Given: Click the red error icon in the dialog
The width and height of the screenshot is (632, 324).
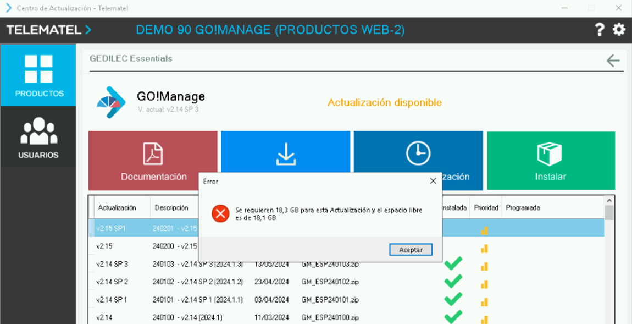Looking at the screenshot, I should tap(220, 214).
